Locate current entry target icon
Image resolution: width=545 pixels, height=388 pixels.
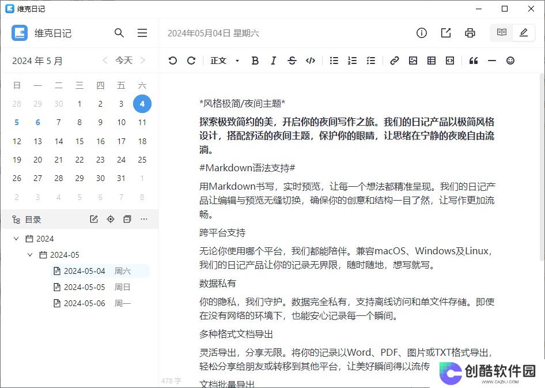111,219
